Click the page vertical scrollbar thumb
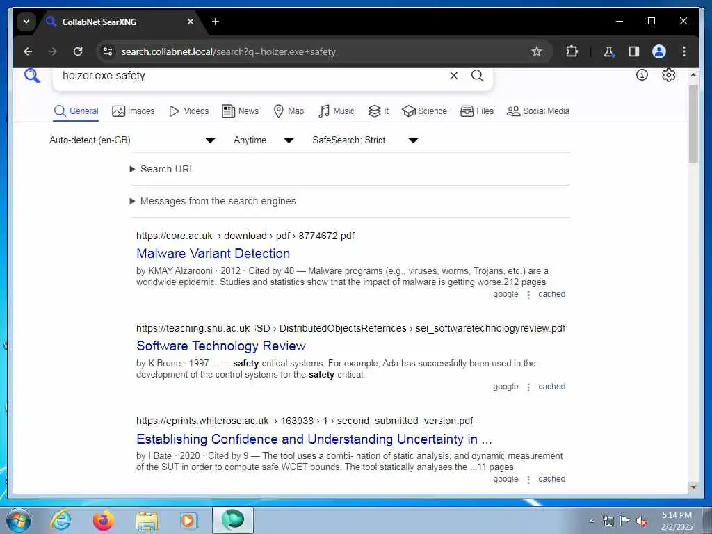Image resolution: width=712 pixels, height=534 pixels. coord(693,122)
